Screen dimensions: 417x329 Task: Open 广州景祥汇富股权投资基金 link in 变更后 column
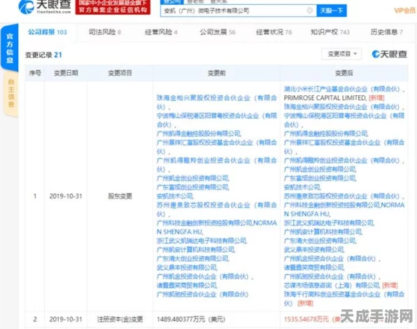click(x=344, y=147)
